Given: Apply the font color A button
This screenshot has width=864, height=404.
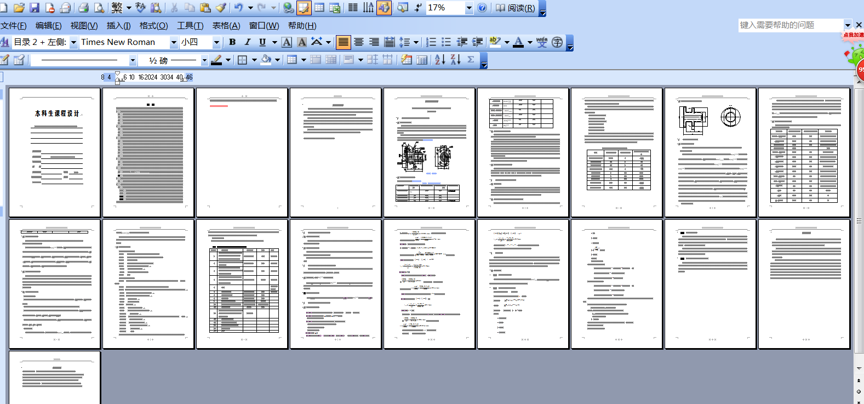Looking at the screenshot, I should [x=518, y=42].
